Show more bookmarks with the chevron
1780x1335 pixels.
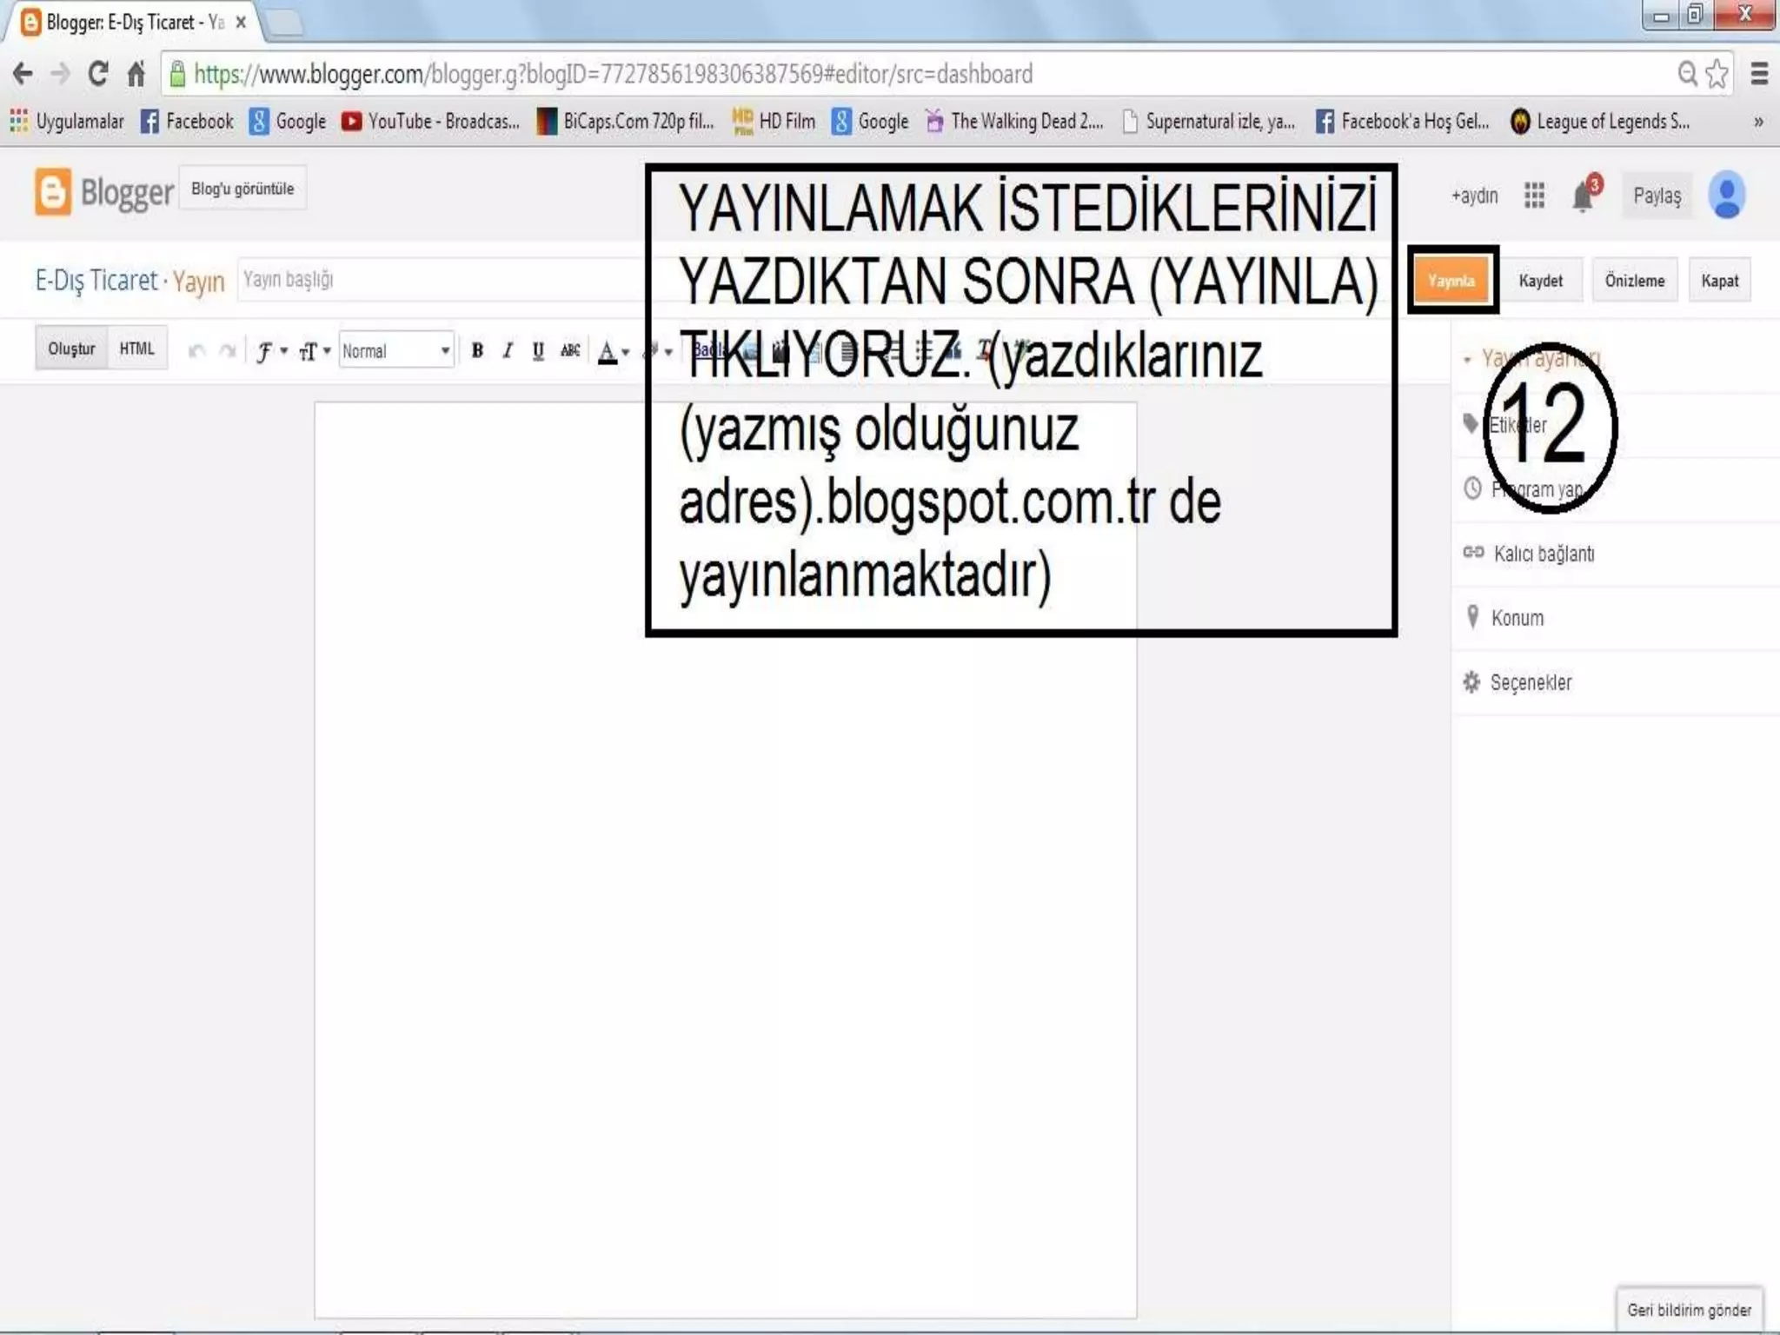click(x=1758, y=122)
